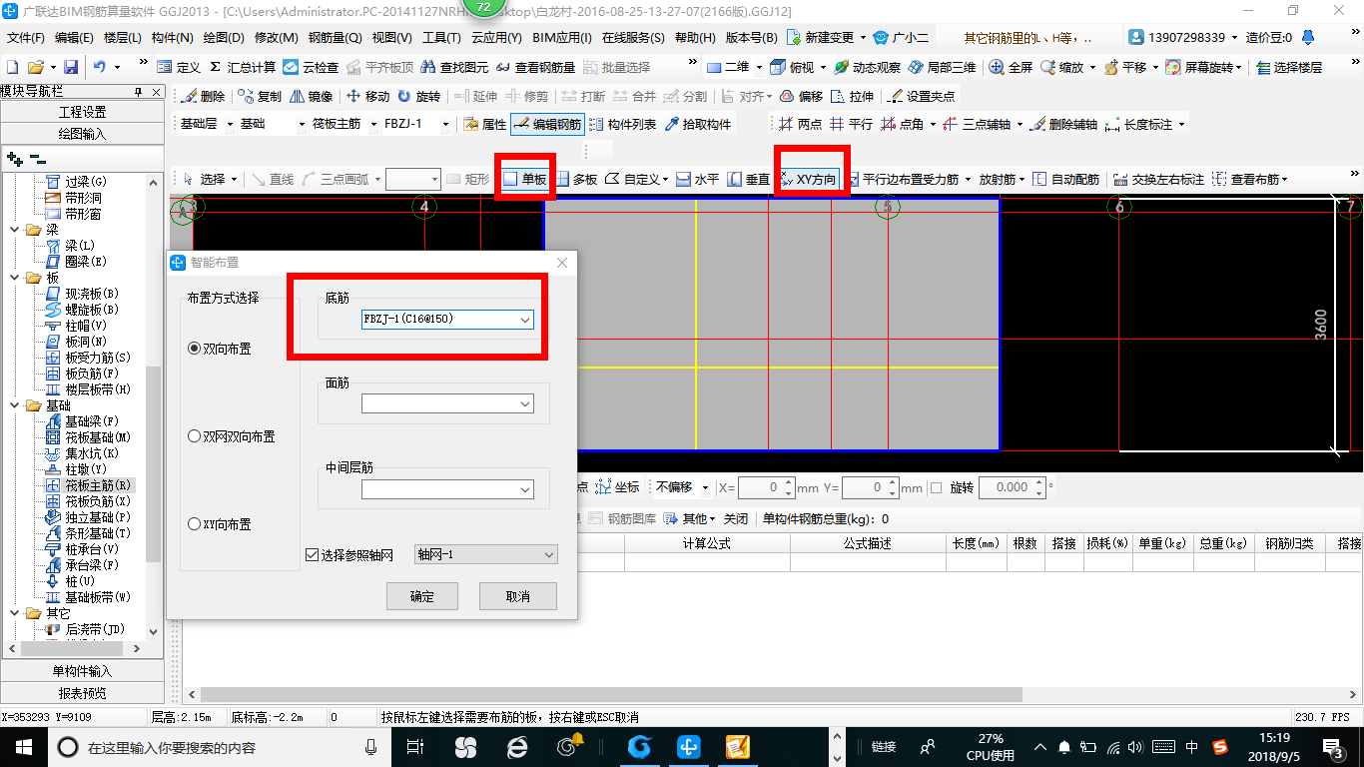Click 局部三维 local 3D view
Viewport: 1364px width, 767px height.
(943, 67)
